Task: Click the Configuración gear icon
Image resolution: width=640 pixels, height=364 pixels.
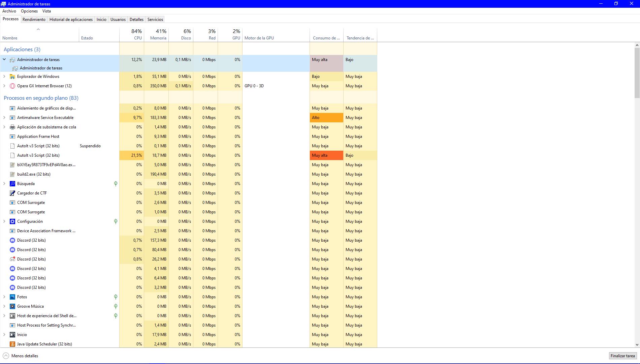Action: 12,221
